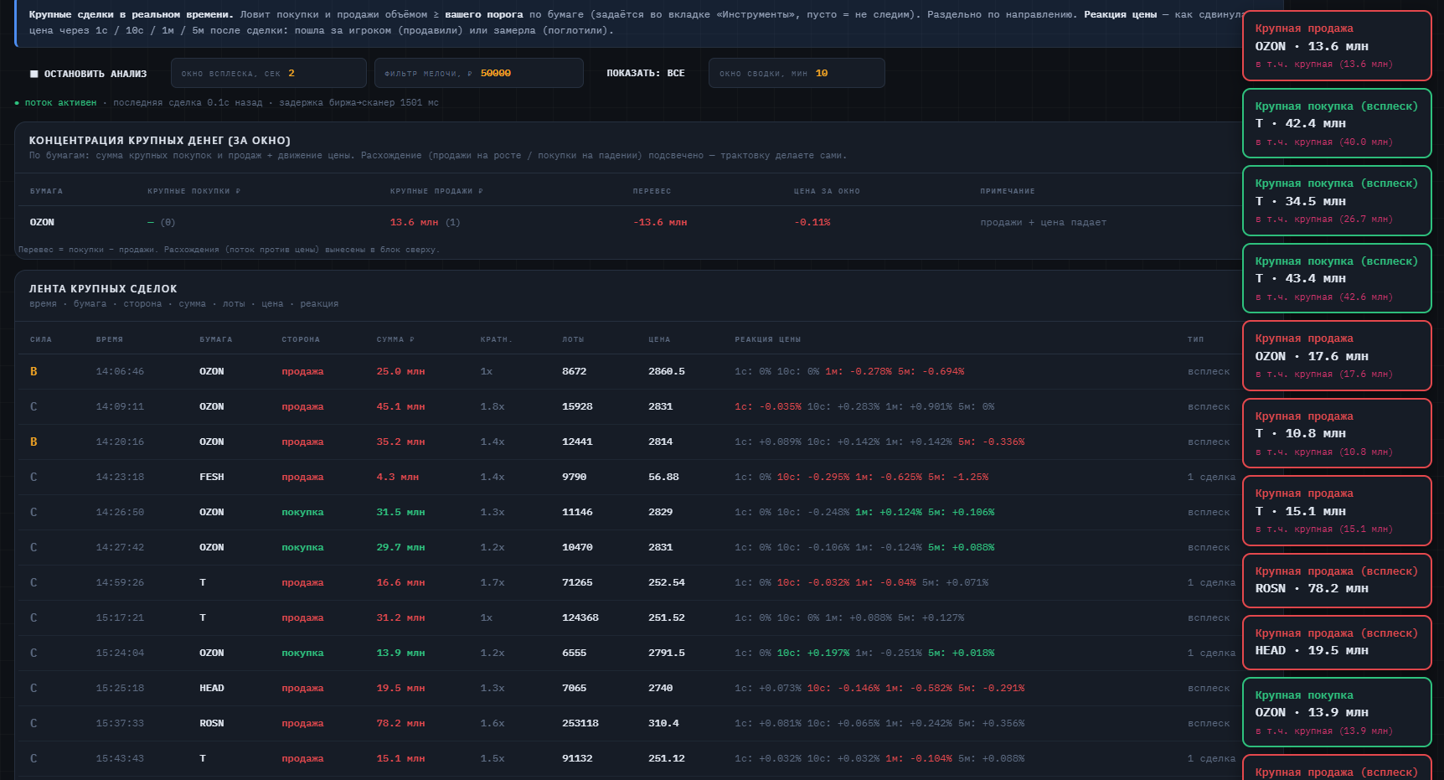Click the FESH ticker in the feed

pyautogui.click(x=212, y=477)
